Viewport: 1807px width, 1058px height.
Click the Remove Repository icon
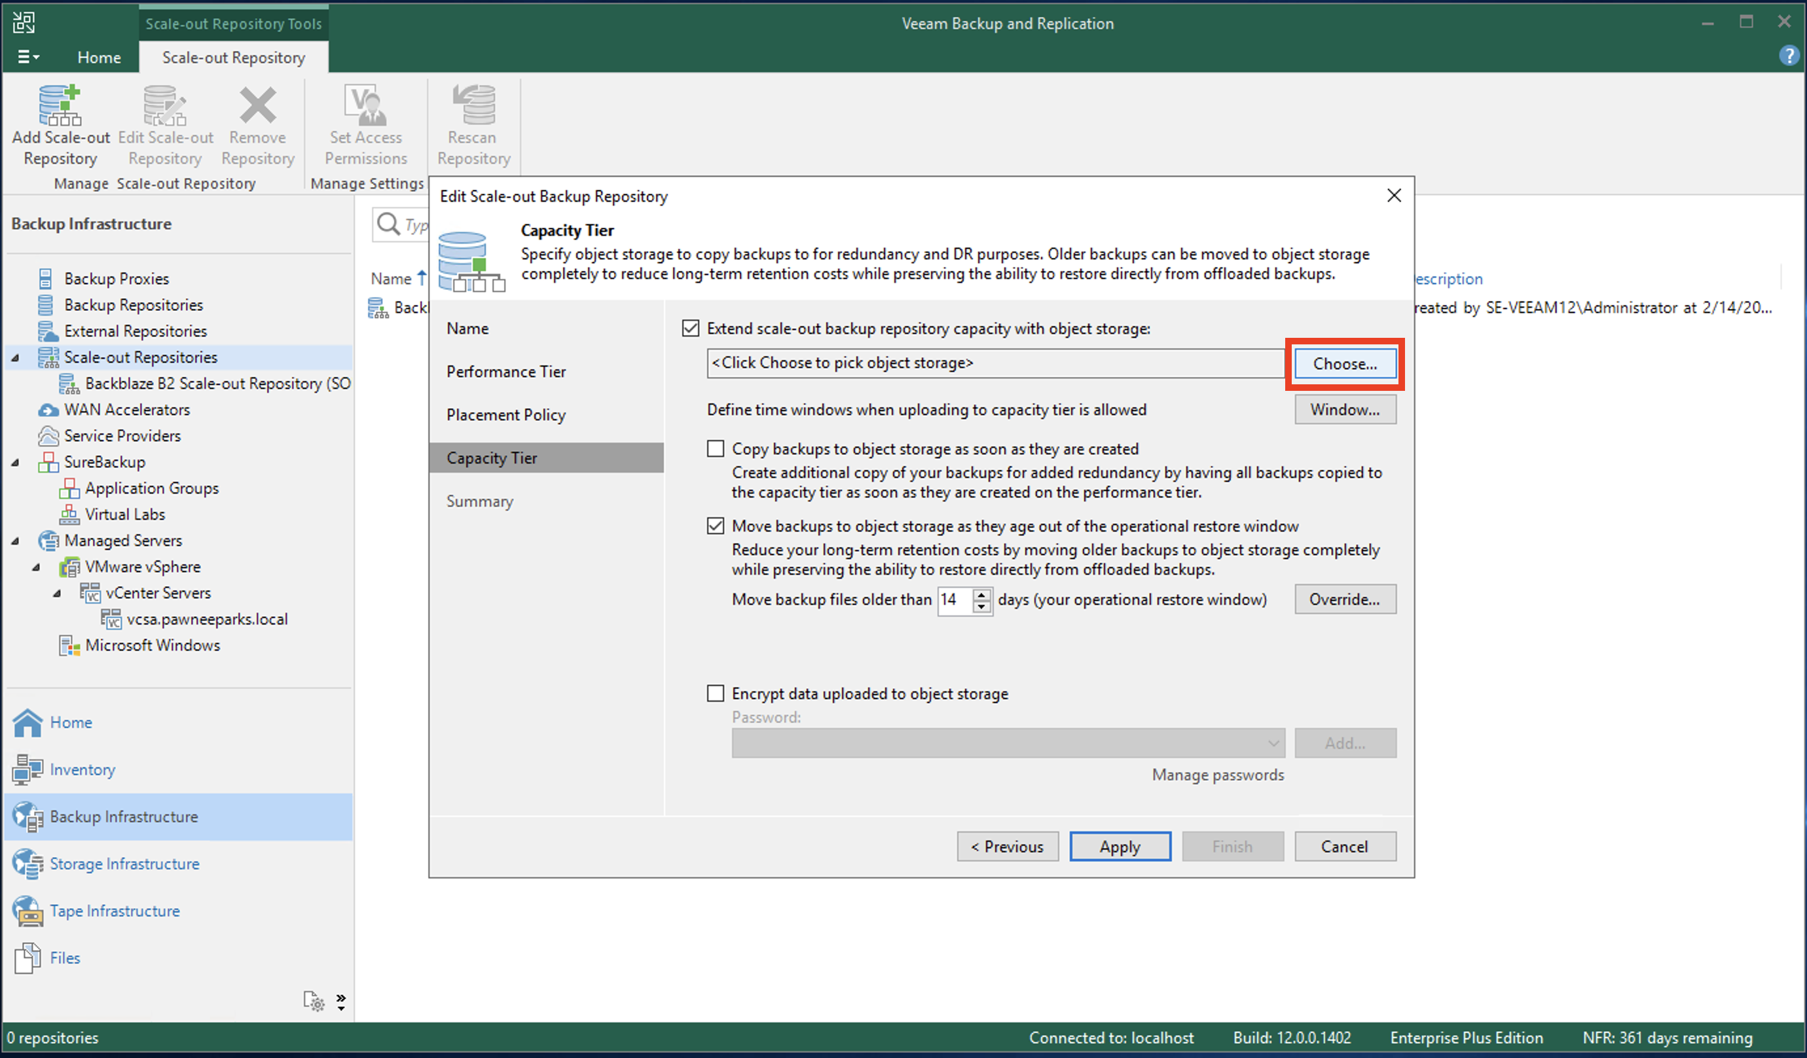(257, 105)
